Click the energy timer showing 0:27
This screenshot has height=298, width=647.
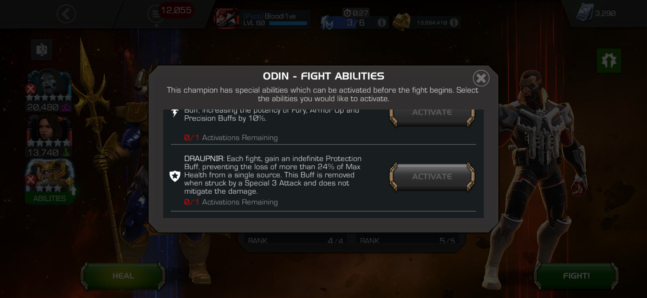[x=356, y=13]
